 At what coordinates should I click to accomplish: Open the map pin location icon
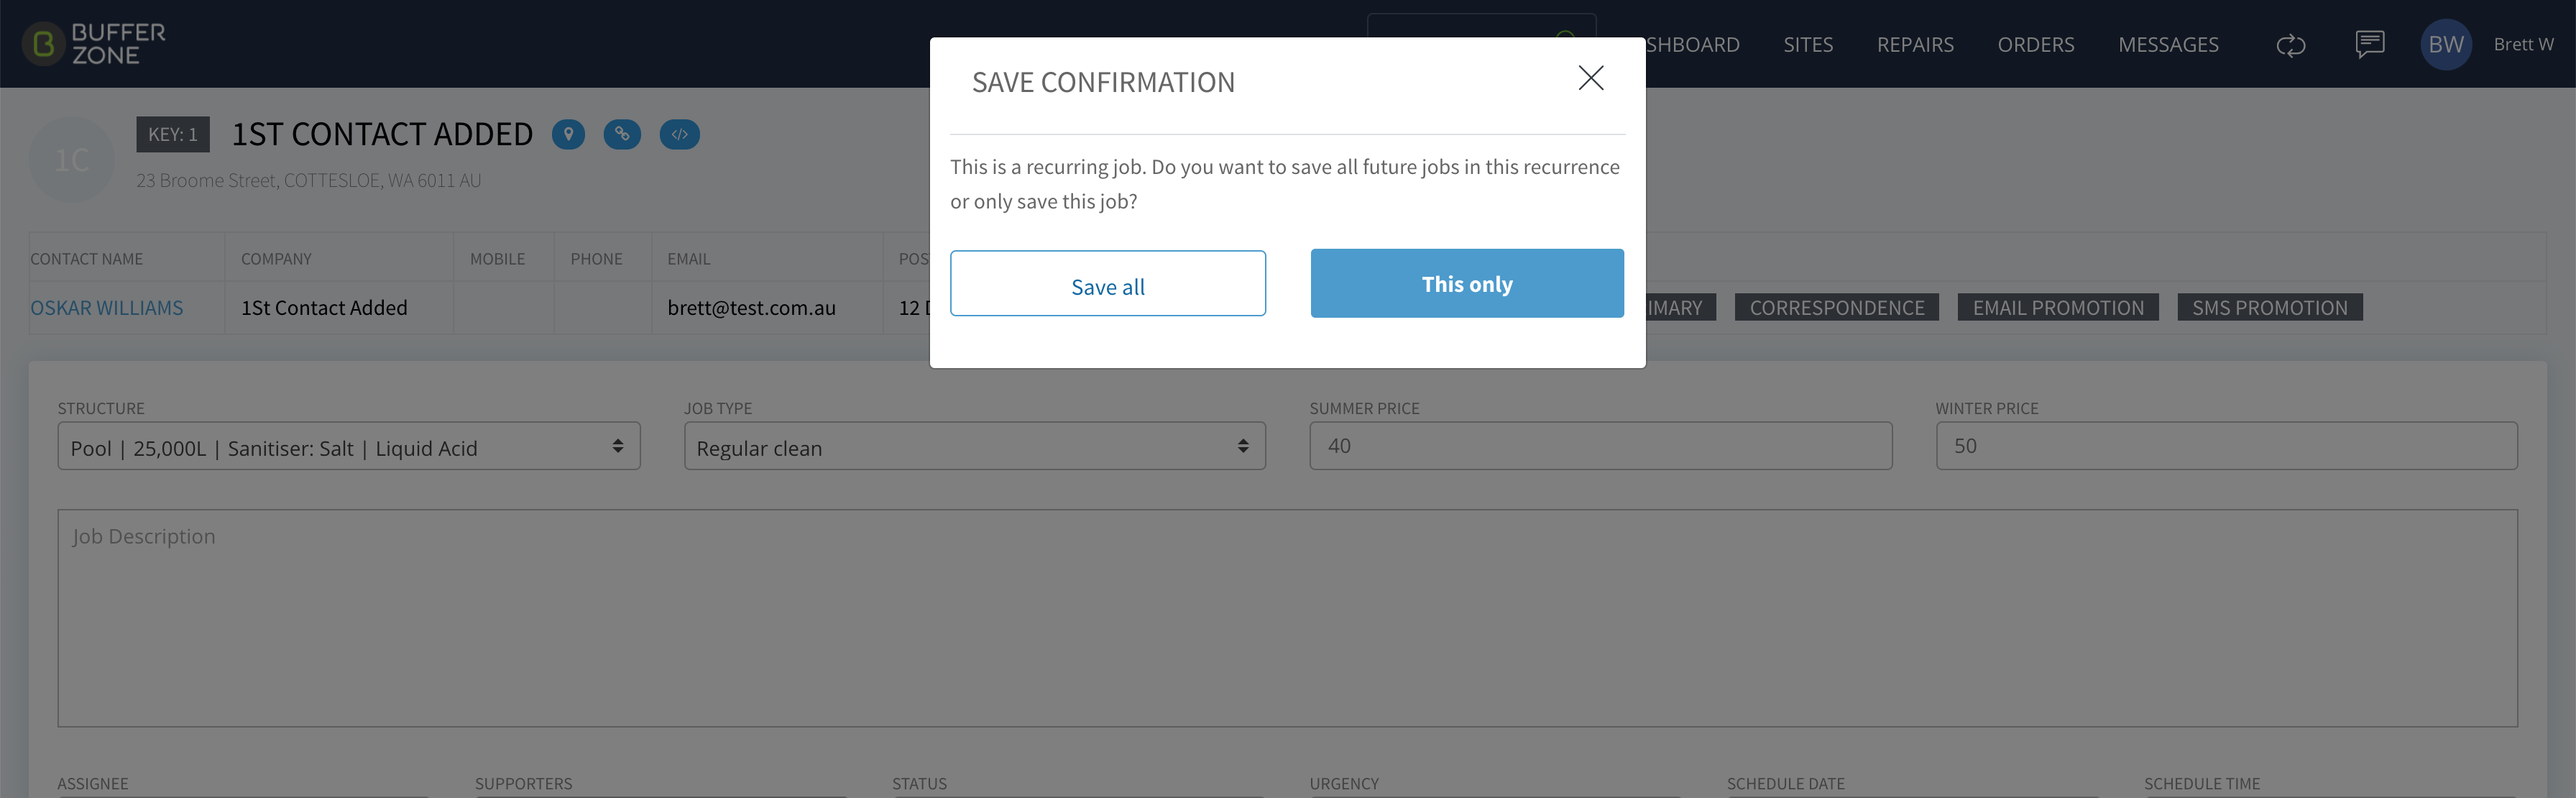point(568,134)
